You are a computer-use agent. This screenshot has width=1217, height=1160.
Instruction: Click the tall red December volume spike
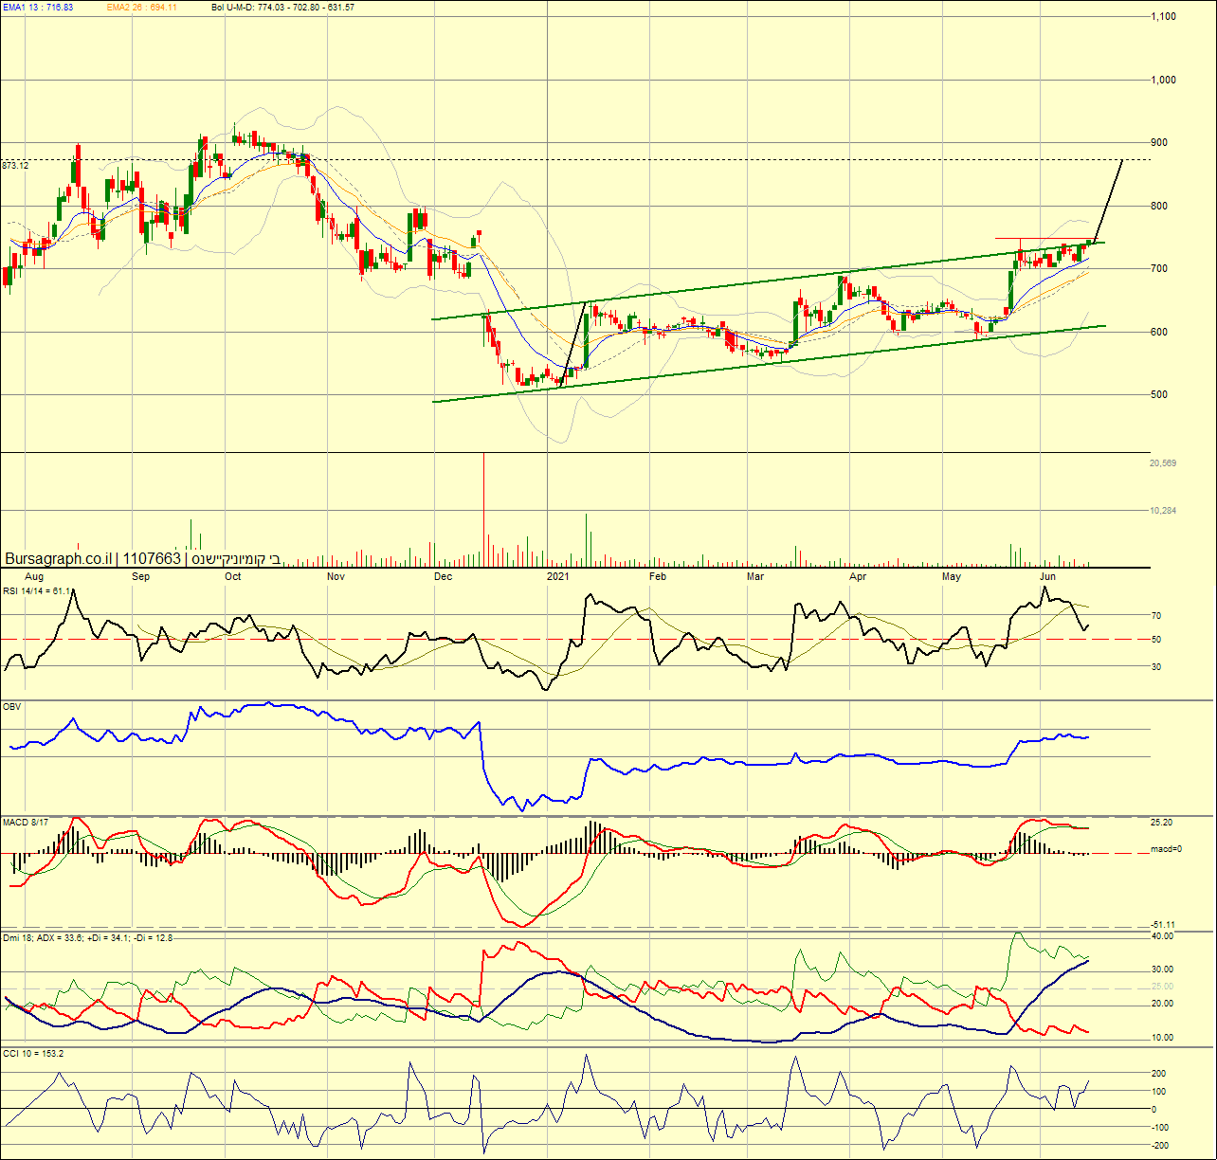(484, 502)
